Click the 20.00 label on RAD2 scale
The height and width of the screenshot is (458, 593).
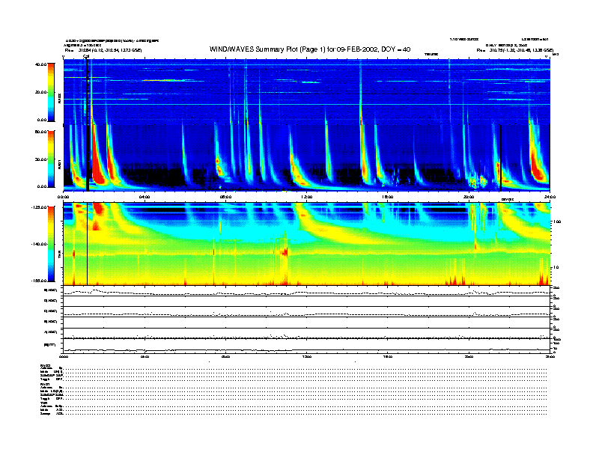tap(40, 92)
